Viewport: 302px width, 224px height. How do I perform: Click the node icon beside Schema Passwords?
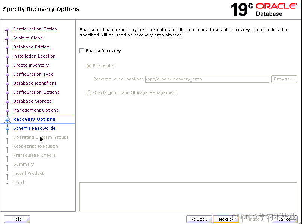[8, 128]
